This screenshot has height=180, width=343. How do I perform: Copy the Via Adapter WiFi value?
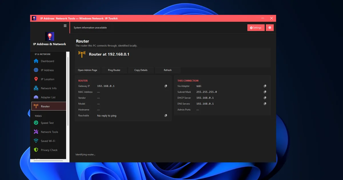click(x=265, y=86)
